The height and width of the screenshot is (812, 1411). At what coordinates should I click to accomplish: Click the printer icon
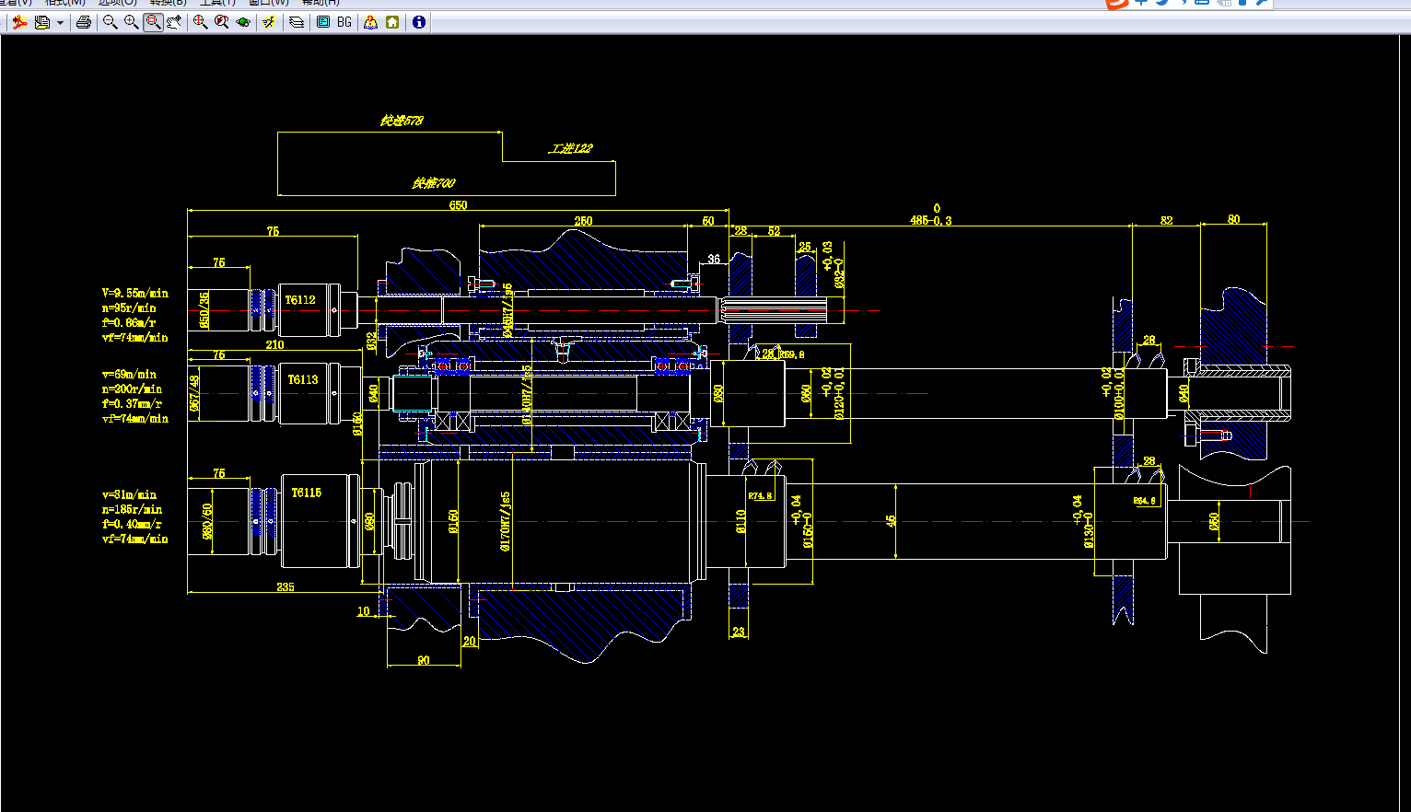[x=84, y=22]
